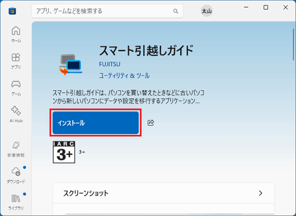Open What's New (新着情報) section
The height and width of the screenshot is (216, 296).
tap(16, 149)
